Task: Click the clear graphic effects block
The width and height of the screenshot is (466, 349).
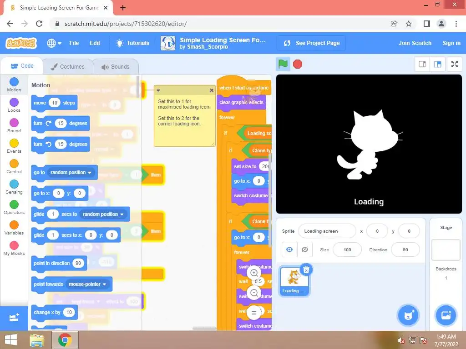Action: point(241,103)
